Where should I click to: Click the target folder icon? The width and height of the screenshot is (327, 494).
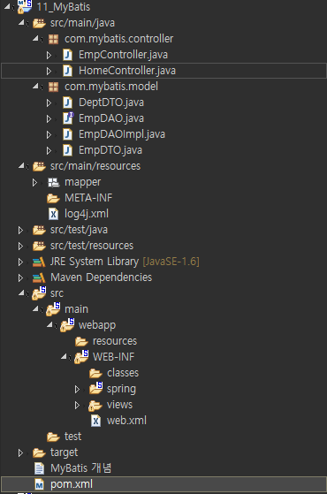pos(39,452)
